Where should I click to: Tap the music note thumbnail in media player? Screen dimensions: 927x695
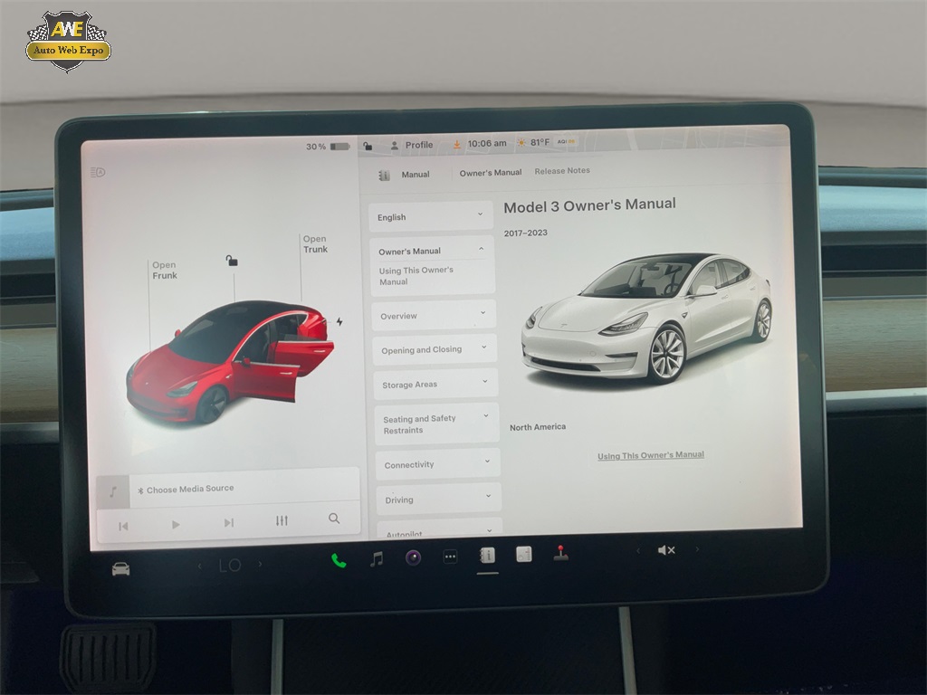pyautogui.click(x=113, y=491)
